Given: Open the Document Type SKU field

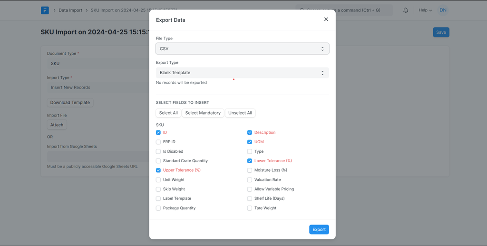Looking at the screenshot, I should pyautogui.click(x=98, y=63).
